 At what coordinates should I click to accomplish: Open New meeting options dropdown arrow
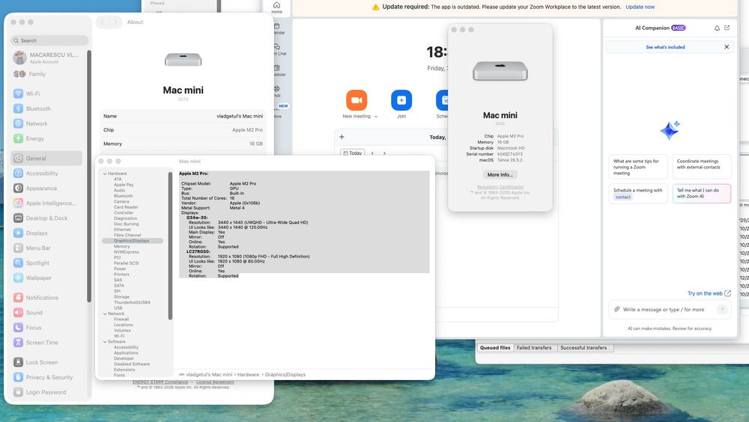click(376, 117)
